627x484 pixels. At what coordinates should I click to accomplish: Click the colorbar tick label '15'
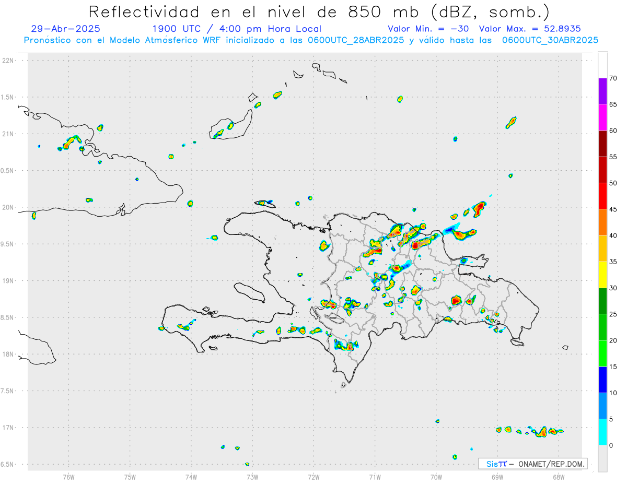(x=613, y=367)
